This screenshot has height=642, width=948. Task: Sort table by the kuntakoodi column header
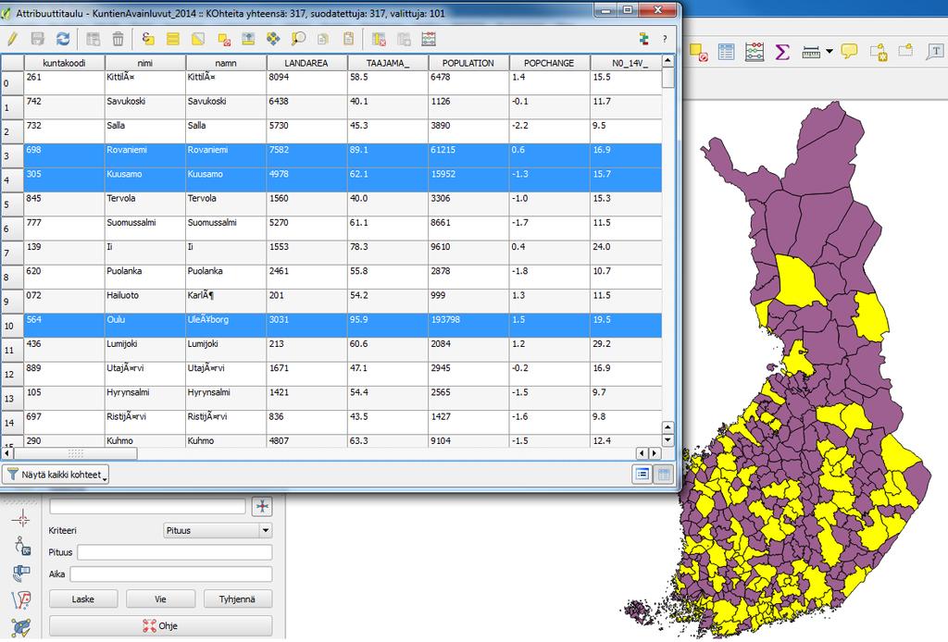[64, 63]
